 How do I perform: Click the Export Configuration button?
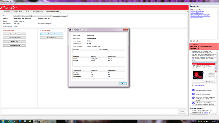tap(15, 38)
